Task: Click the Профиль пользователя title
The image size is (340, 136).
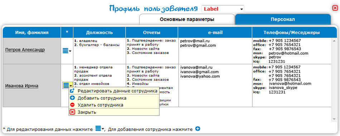Action: pos(154,9)
